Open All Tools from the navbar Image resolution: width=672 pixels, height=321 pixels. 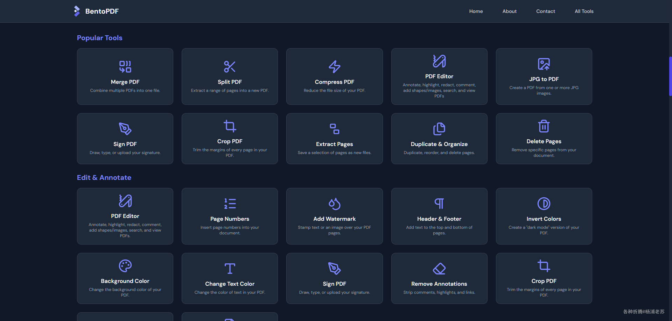584,11
